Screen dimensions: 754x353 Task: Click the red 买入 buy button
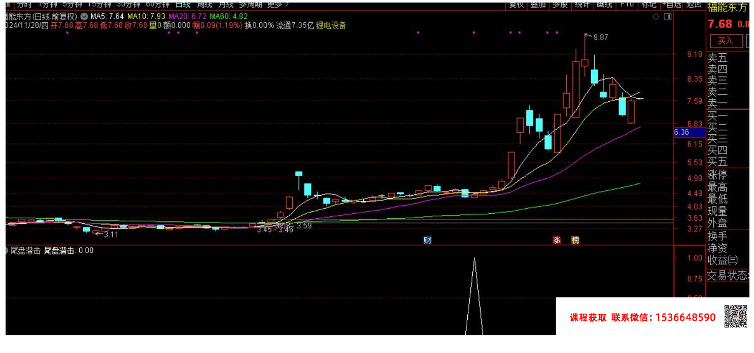pos(726,41)
